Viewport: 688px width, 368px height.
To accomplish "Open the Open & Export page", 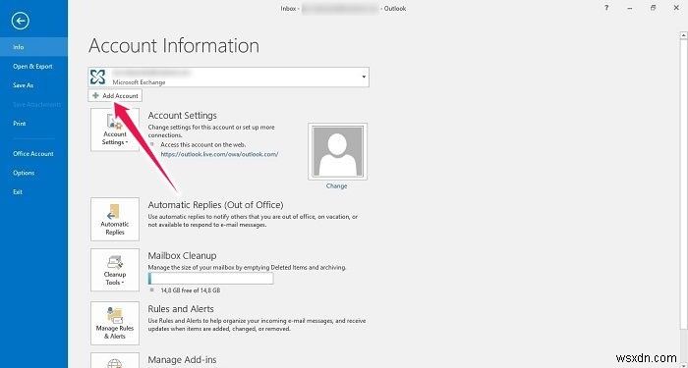I will (x=33, y=66).
